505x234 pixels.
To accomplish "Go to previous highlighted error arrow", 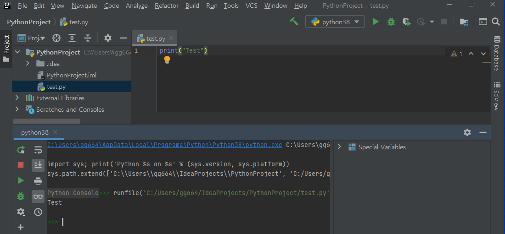I will click(471, 54).
